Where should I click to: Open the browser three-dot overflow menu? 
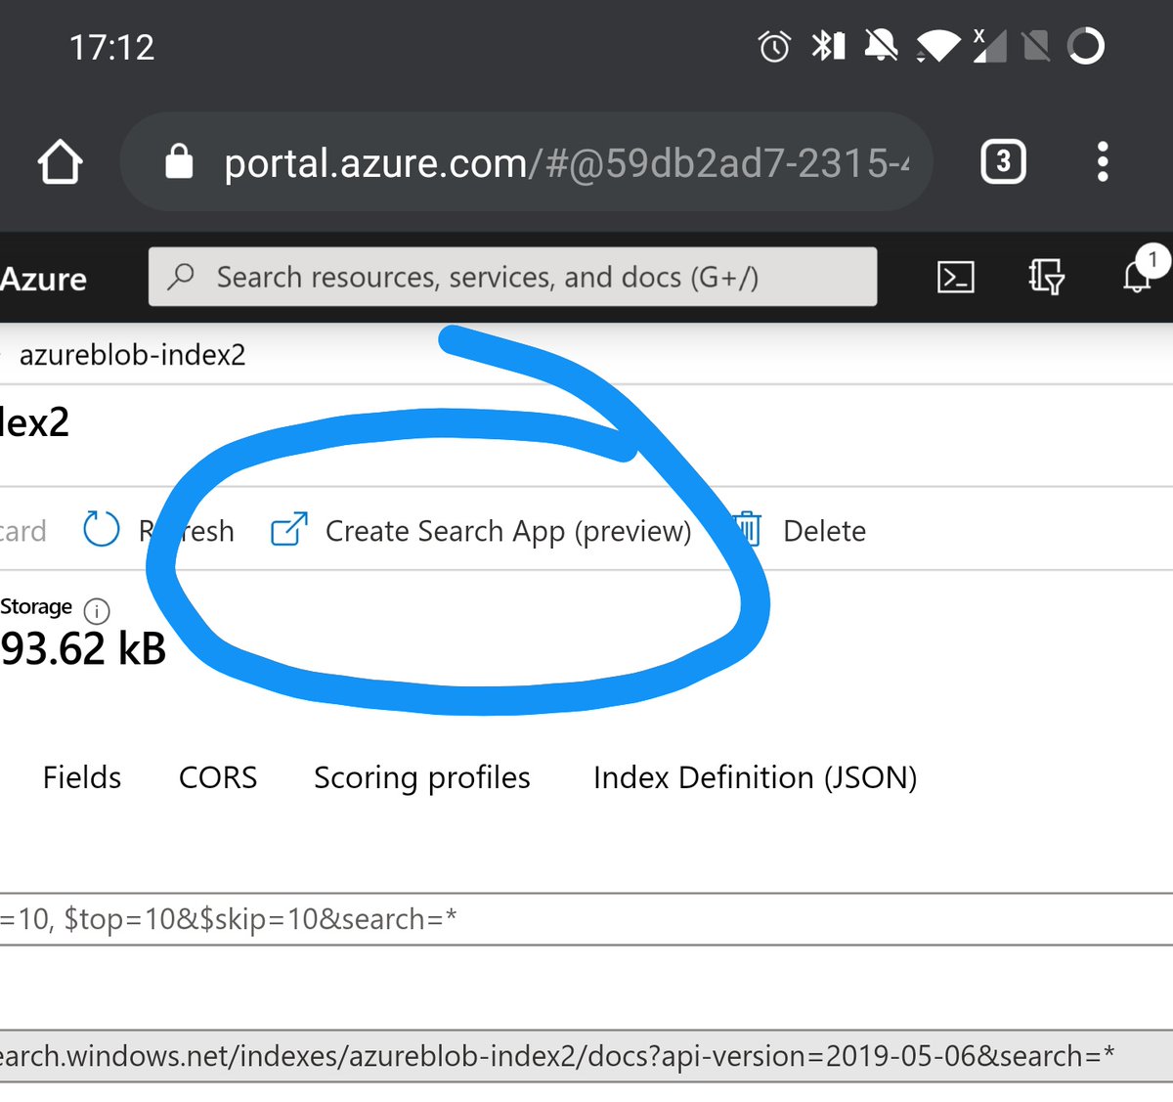[1103, 161]
